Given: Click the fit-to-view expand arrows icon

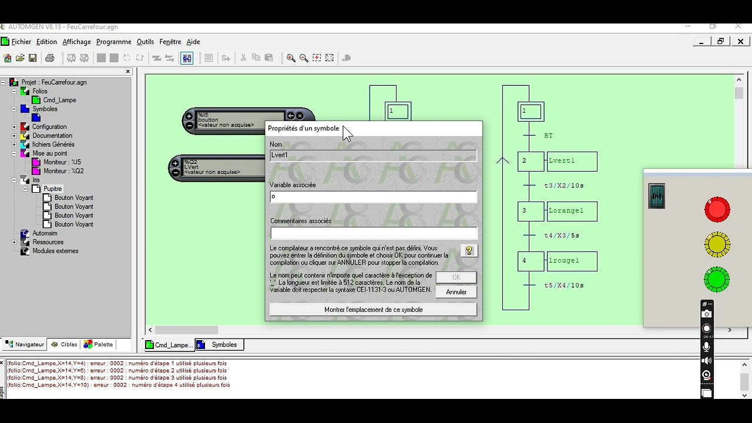Looking at the screenshot, I should click(330, 58).
